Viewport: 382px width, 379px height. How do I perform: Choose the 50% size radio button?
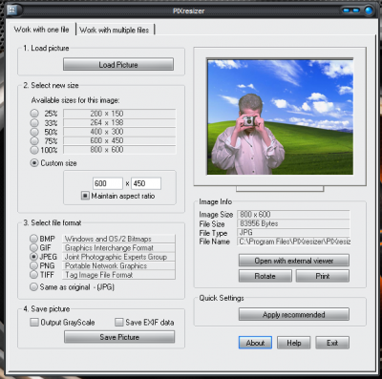pos(34,132)
